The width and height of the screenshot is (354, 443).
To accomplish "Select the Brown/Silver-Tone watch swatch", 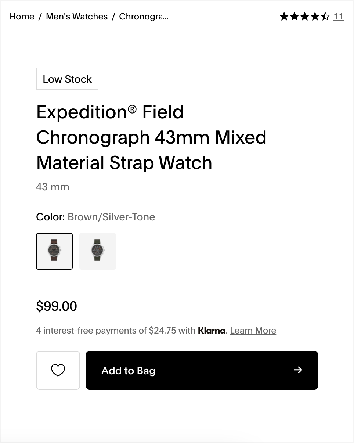I will coord(54,251).
